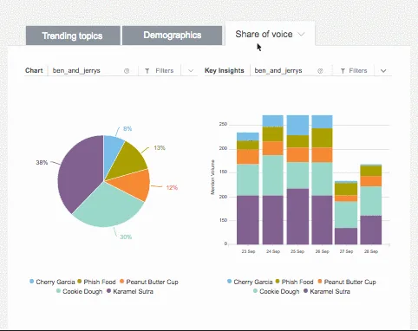418x331 pixels.
Task: Click the 24 Sep axis label
Action: click(x=273, y=251)
